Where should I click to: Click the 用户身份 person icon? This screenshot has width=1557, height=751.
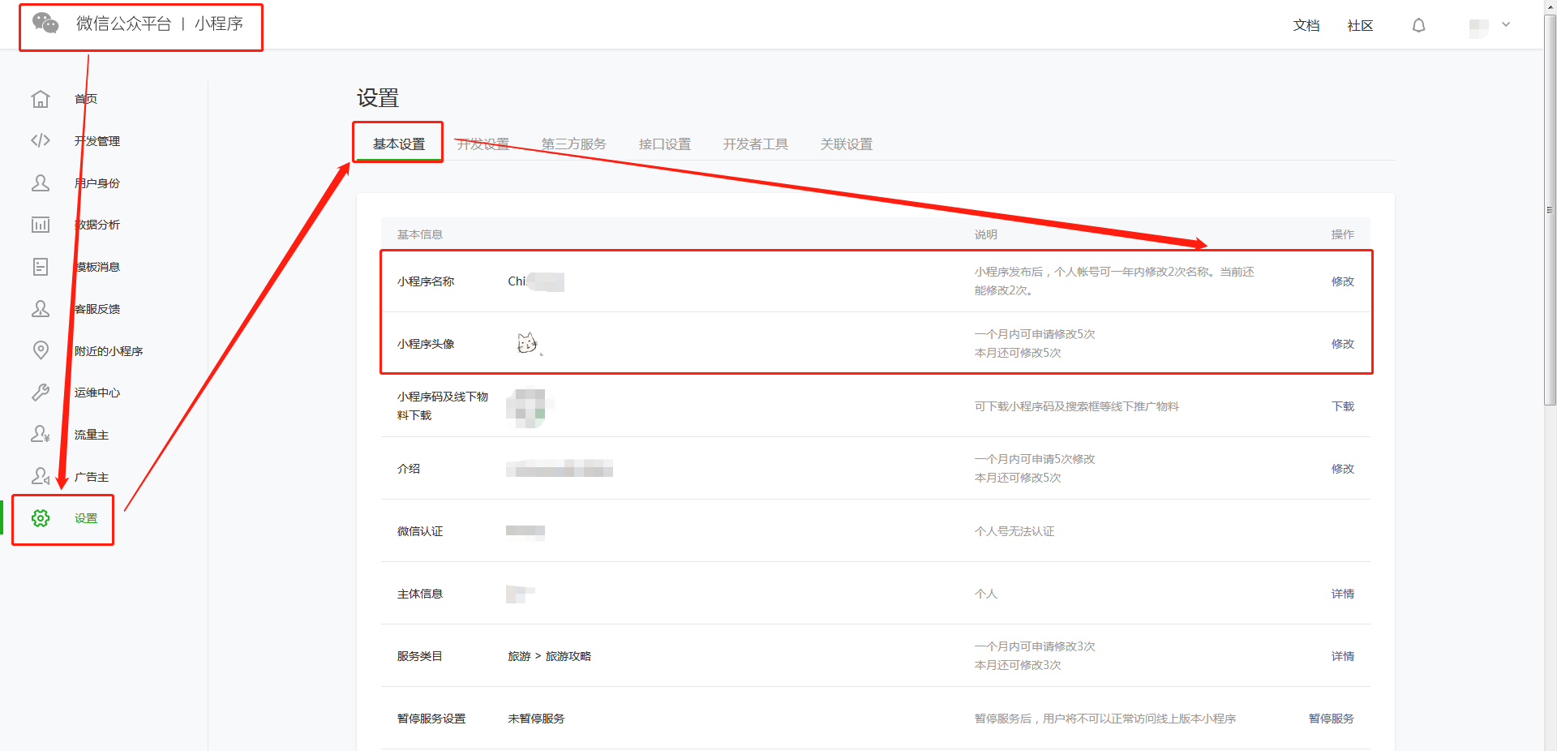(41, 182)
